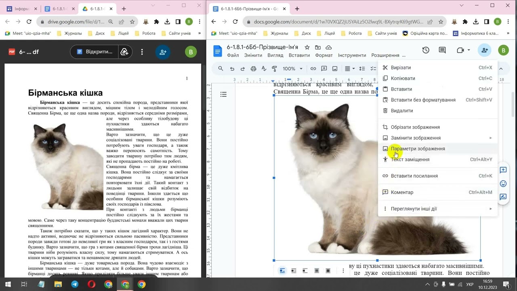Show hidden Windows tray icons

[428, 284]
